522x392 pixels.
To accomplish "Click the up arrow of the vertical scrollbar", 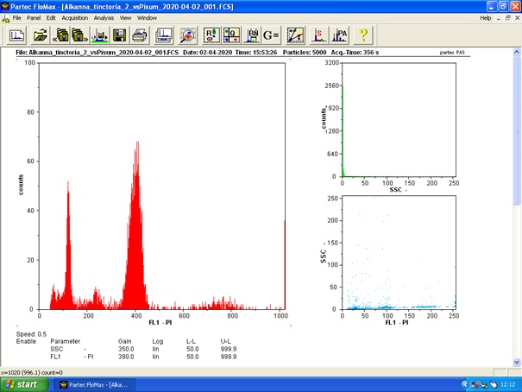I will (x=516, y=52).
